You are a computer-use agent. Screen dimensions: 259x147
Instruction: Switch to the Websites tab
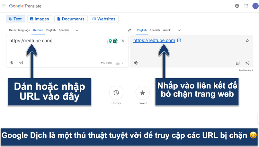[x=104, y=19]
